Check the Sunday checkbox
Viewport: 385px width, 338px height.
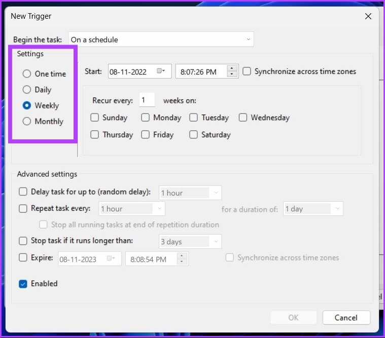tap(94, 118)
